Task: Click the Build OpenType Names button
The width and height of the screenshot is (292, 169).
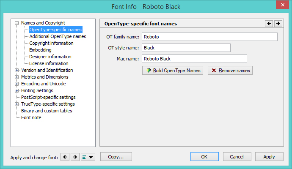Action: click(x=173, y=71)
